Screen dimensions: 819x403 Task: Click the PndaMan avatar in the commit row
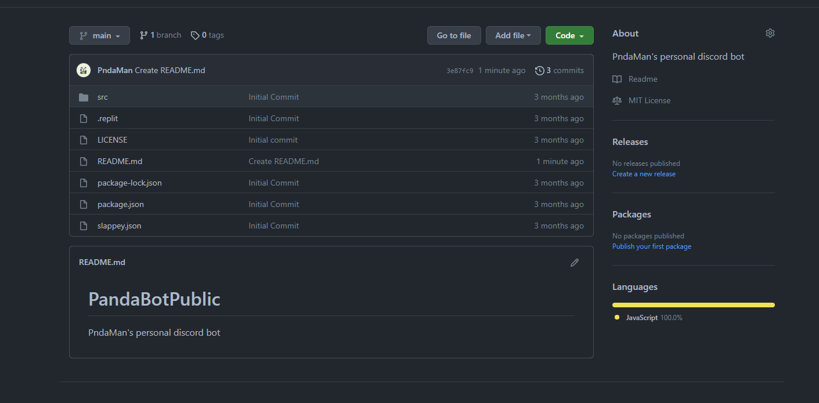(84, 70)
